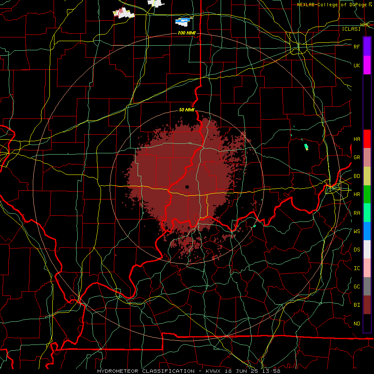Click the HHC product label

click(x=365, y=25)
